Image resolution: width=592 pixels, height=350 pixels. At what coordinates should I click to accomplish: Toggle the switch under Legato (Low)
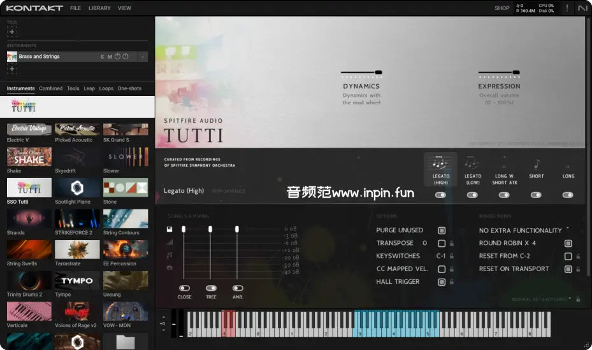472,195
